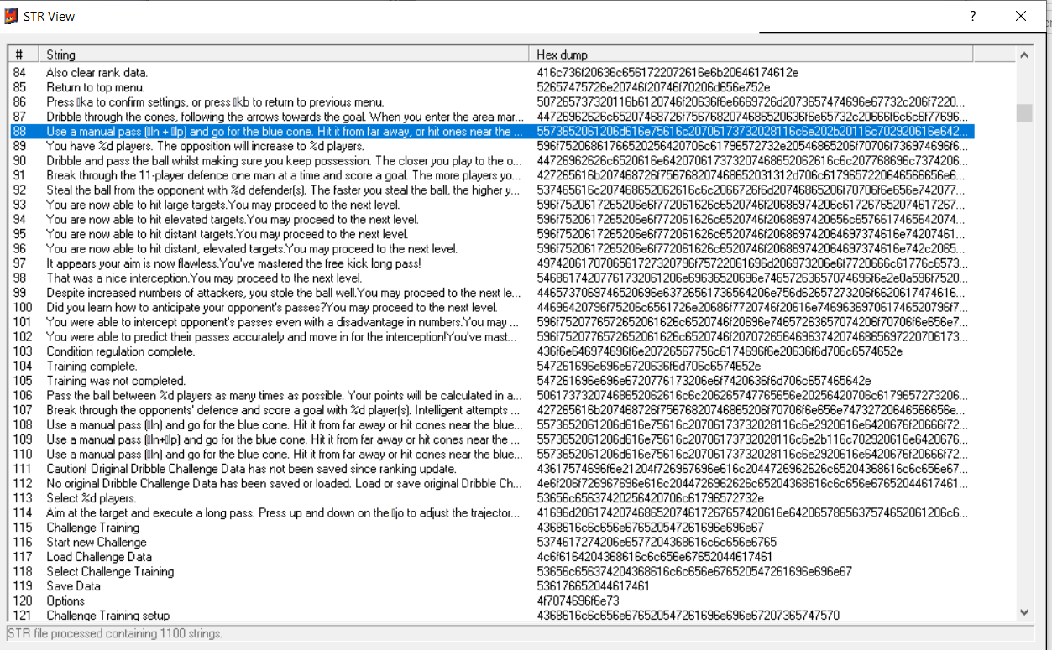Select row 100 'Did you learn how to anticipate'
1052x650 pixels.
tap(491, 308)
